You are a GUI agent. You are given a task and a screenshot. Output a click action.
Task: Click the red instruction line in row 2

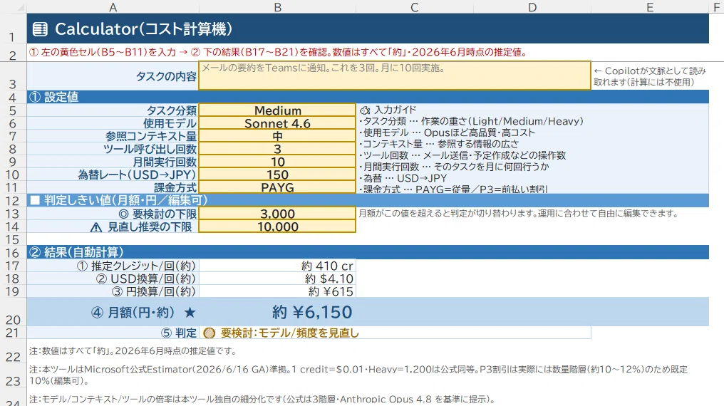click(x=278, y=52)
